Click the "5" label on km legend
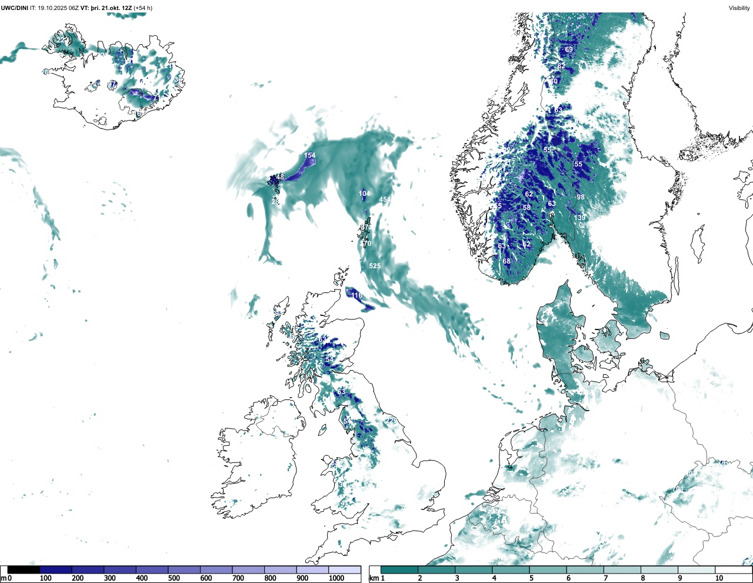The width and height of the screenshot is (753, 583). tap(531, 578)
